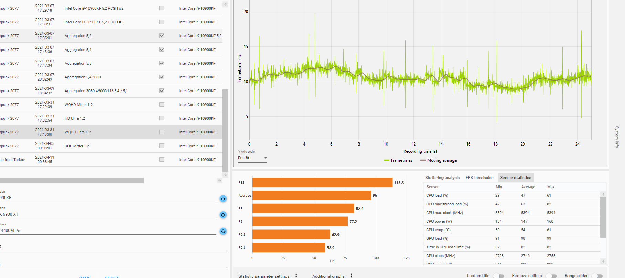Select the Sensor statistics tab
The width and height of the screenshot is (625, 278).
[515, 178]
